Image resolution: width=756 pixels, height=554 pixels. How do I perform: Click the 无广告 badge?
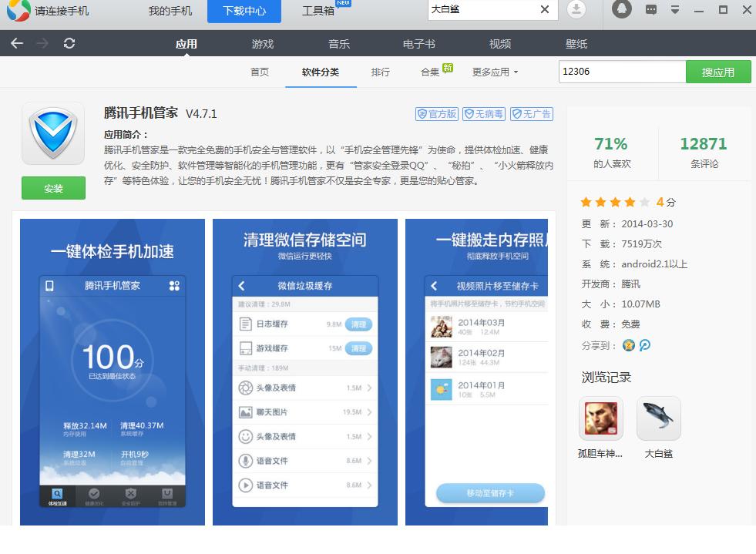click(531, 114)
